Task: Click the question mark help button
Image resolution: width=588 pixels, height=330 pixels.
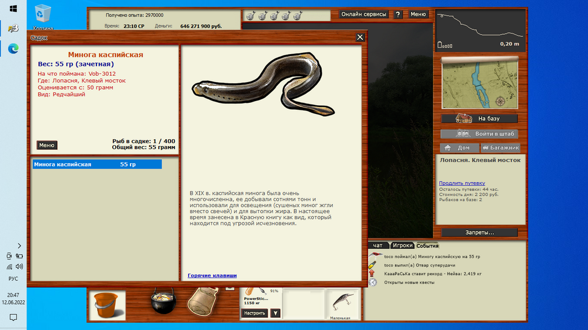Action: pyautogui.click(x=398, y=14)
